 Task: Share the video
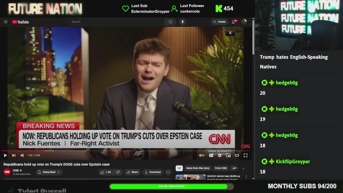[x=132, y=172]
